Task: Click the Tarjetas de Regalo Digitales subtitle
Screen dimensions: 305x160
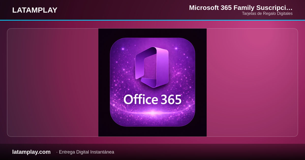Action: (x=267, y=14)
